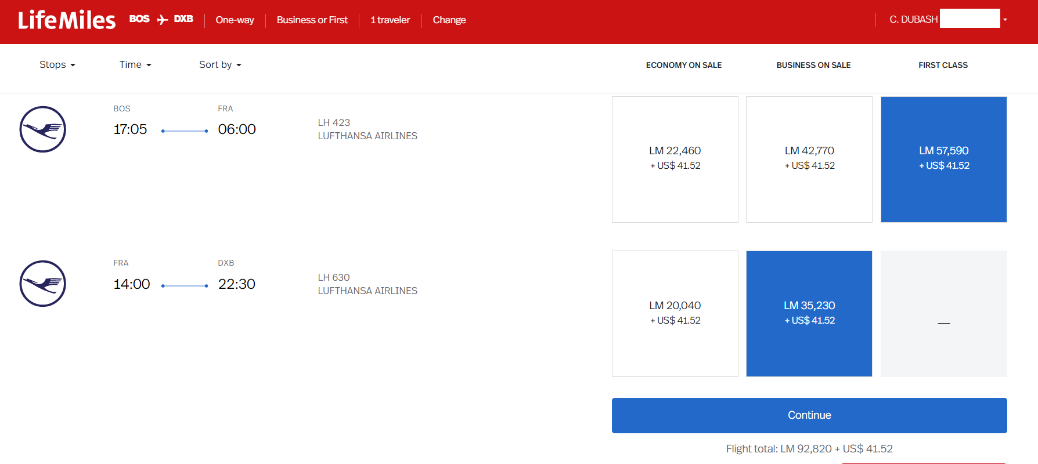Choose business fare LM 42,770 for LH 423
The image size is (1038, 464).
click(809, 159)
